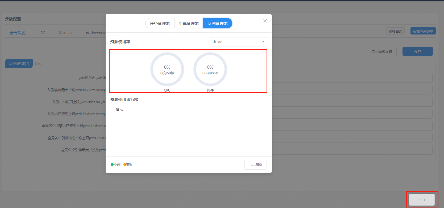Image resolution: width=444 pixels, height=208 pixels.
Task: Open the floating task counter button
Action: click(x=422, y=200)
